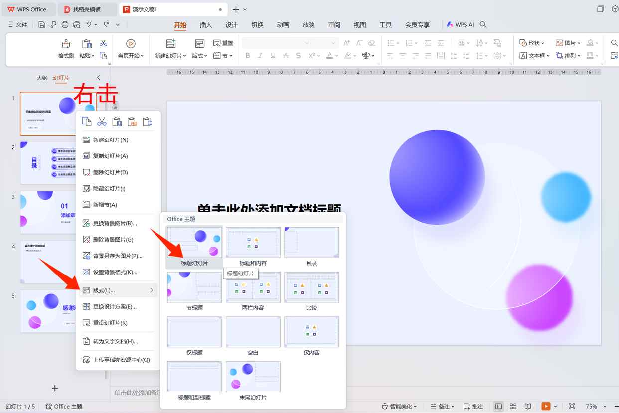Viewport: 619px width, 413px height.
Task: Open the zoom percentage 75% dropdown
Action: [606, 406]
